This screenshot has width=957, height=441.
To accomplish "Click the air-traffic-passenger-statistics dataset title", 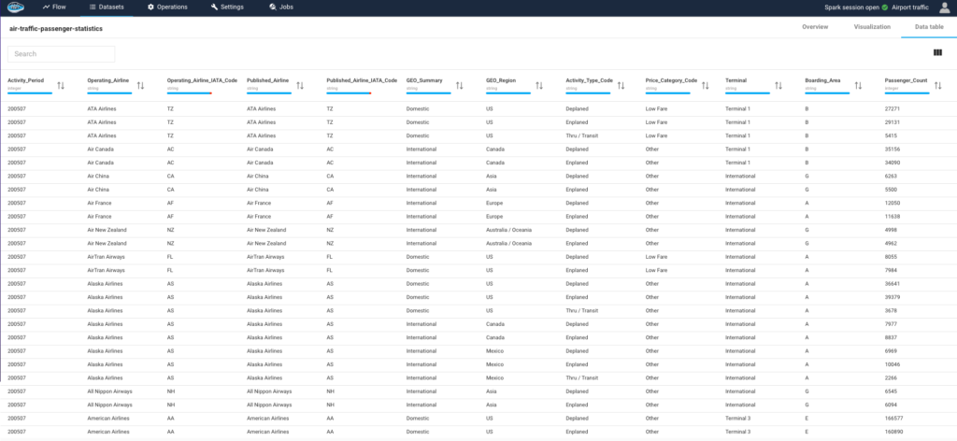I will 56,29.
